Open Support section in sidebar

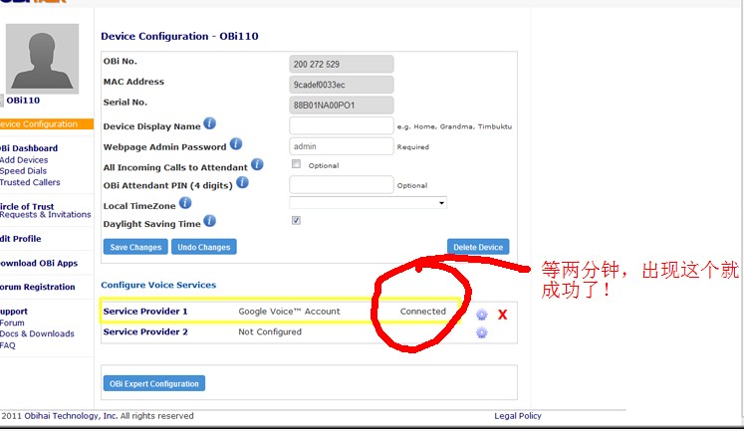[14, 312]
